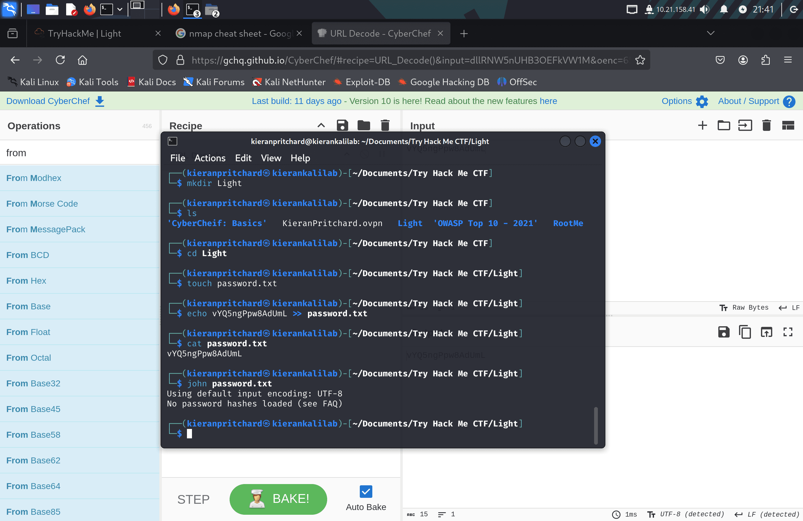Toggle the Auto Bake checkbox

[366, 491]
